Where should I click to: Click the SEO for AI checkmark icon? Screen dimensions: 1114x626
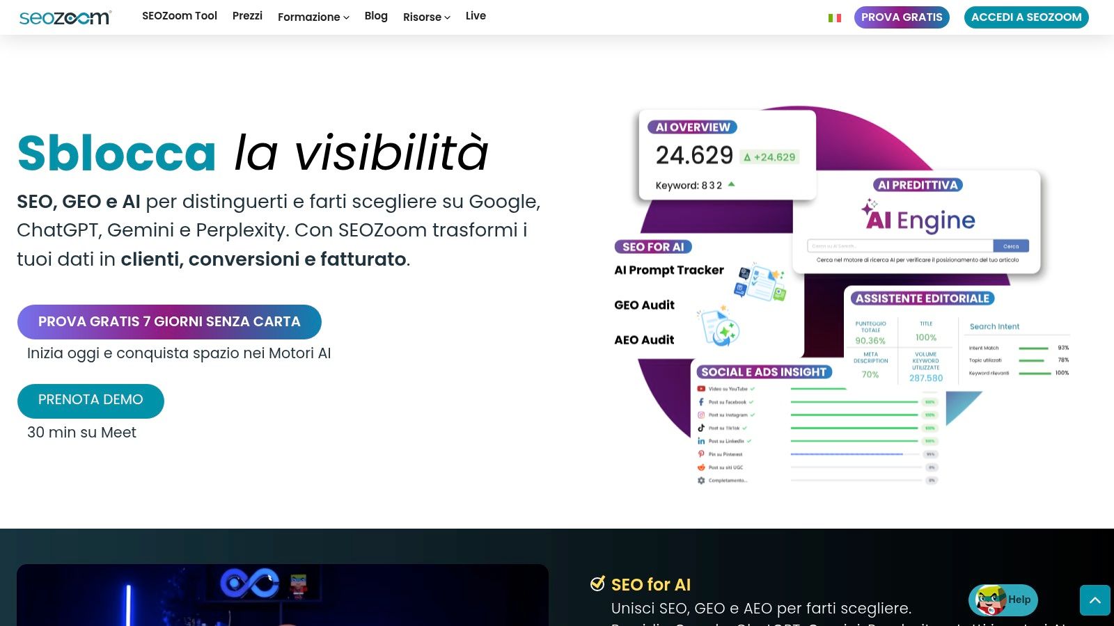597,584
